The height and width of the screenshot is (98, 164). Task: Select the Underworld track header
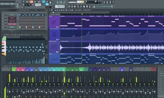coord(54,47)
